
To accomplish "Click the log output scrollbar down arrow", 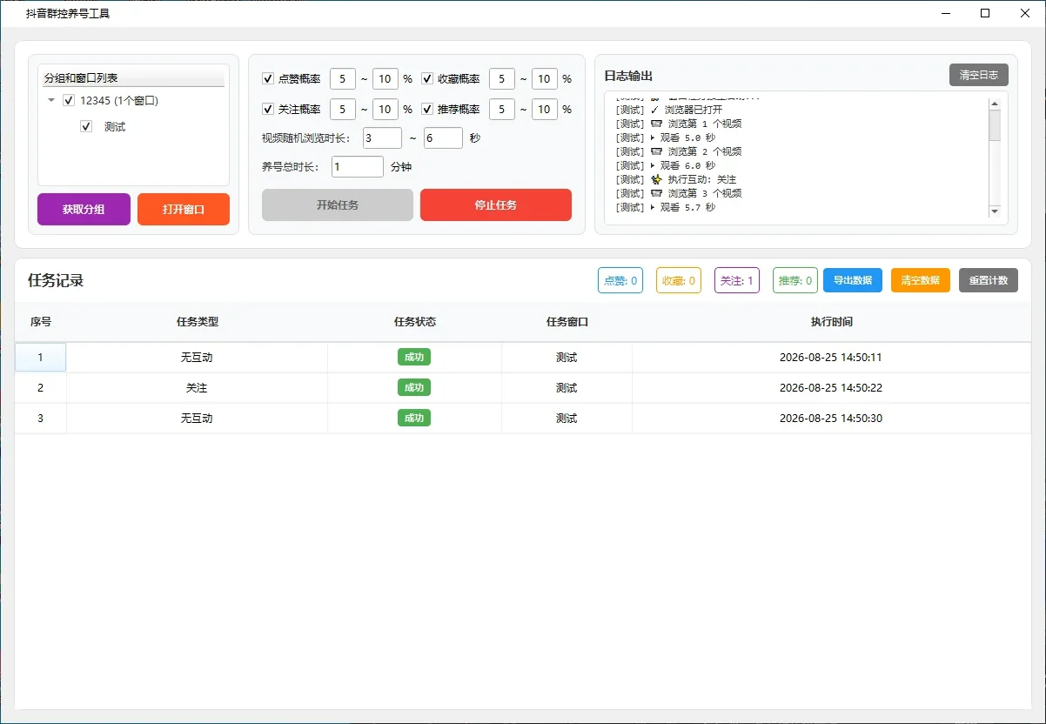I will [995, 211].
